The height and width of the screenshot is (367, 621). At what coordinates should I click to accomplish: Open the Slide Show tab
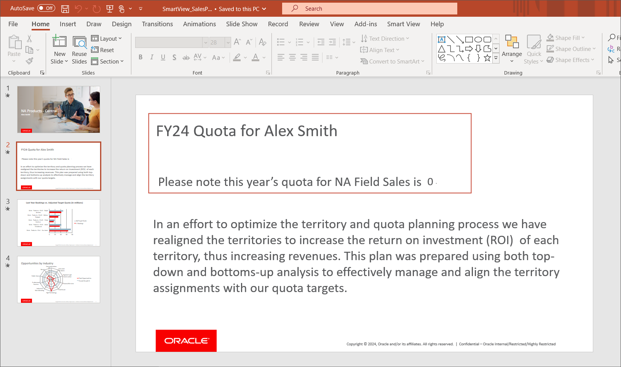[x=242, y=24]
